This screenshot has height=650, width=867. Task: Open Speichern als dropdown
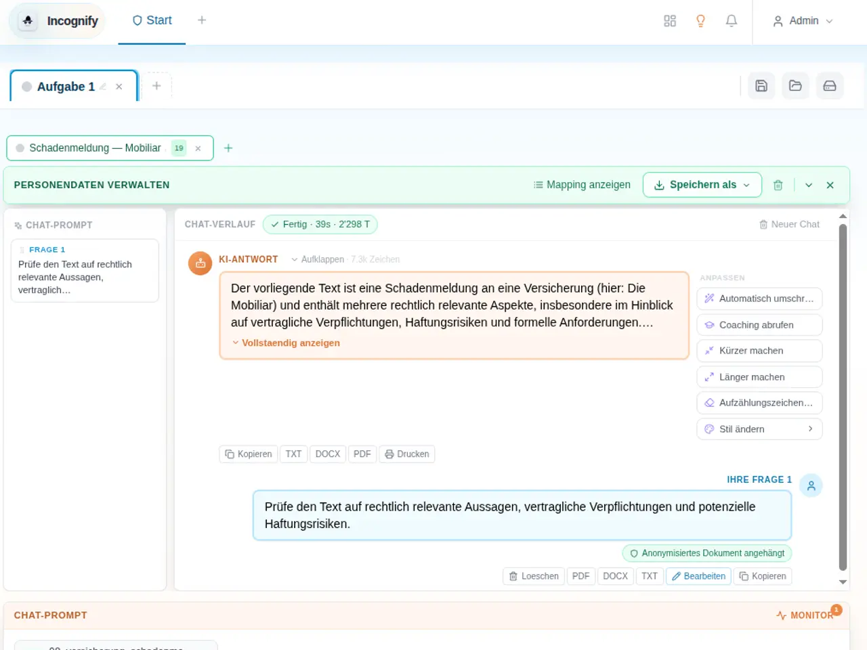tap(702, 185)
